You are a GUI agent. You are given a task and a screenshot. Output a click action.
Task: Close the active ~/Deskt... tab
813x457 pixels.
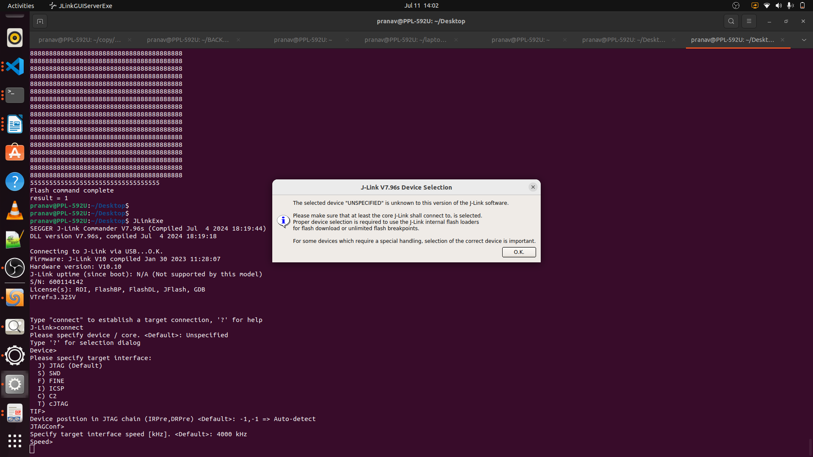click(x=783, y=40)
